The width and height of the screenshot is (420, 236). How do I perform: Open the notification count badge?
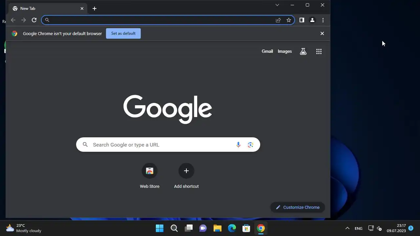tap(410, 228)
